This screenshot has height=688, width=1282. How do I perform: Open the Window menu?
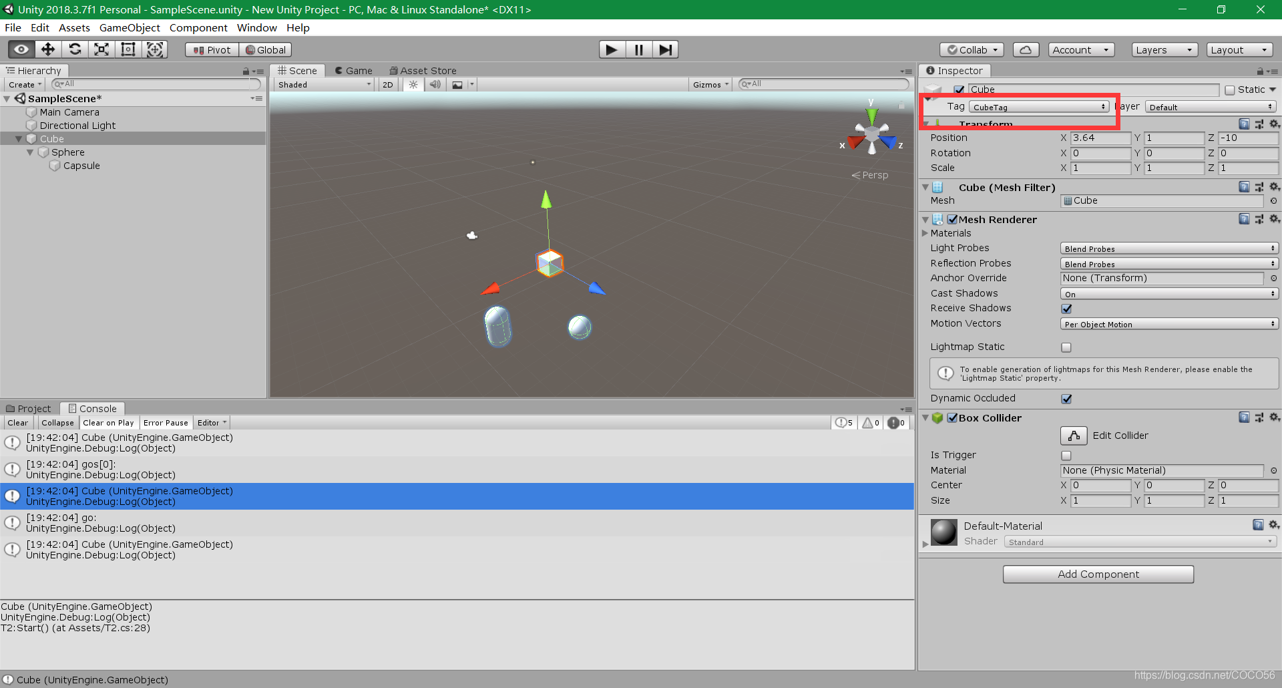[x=256, y=28]
